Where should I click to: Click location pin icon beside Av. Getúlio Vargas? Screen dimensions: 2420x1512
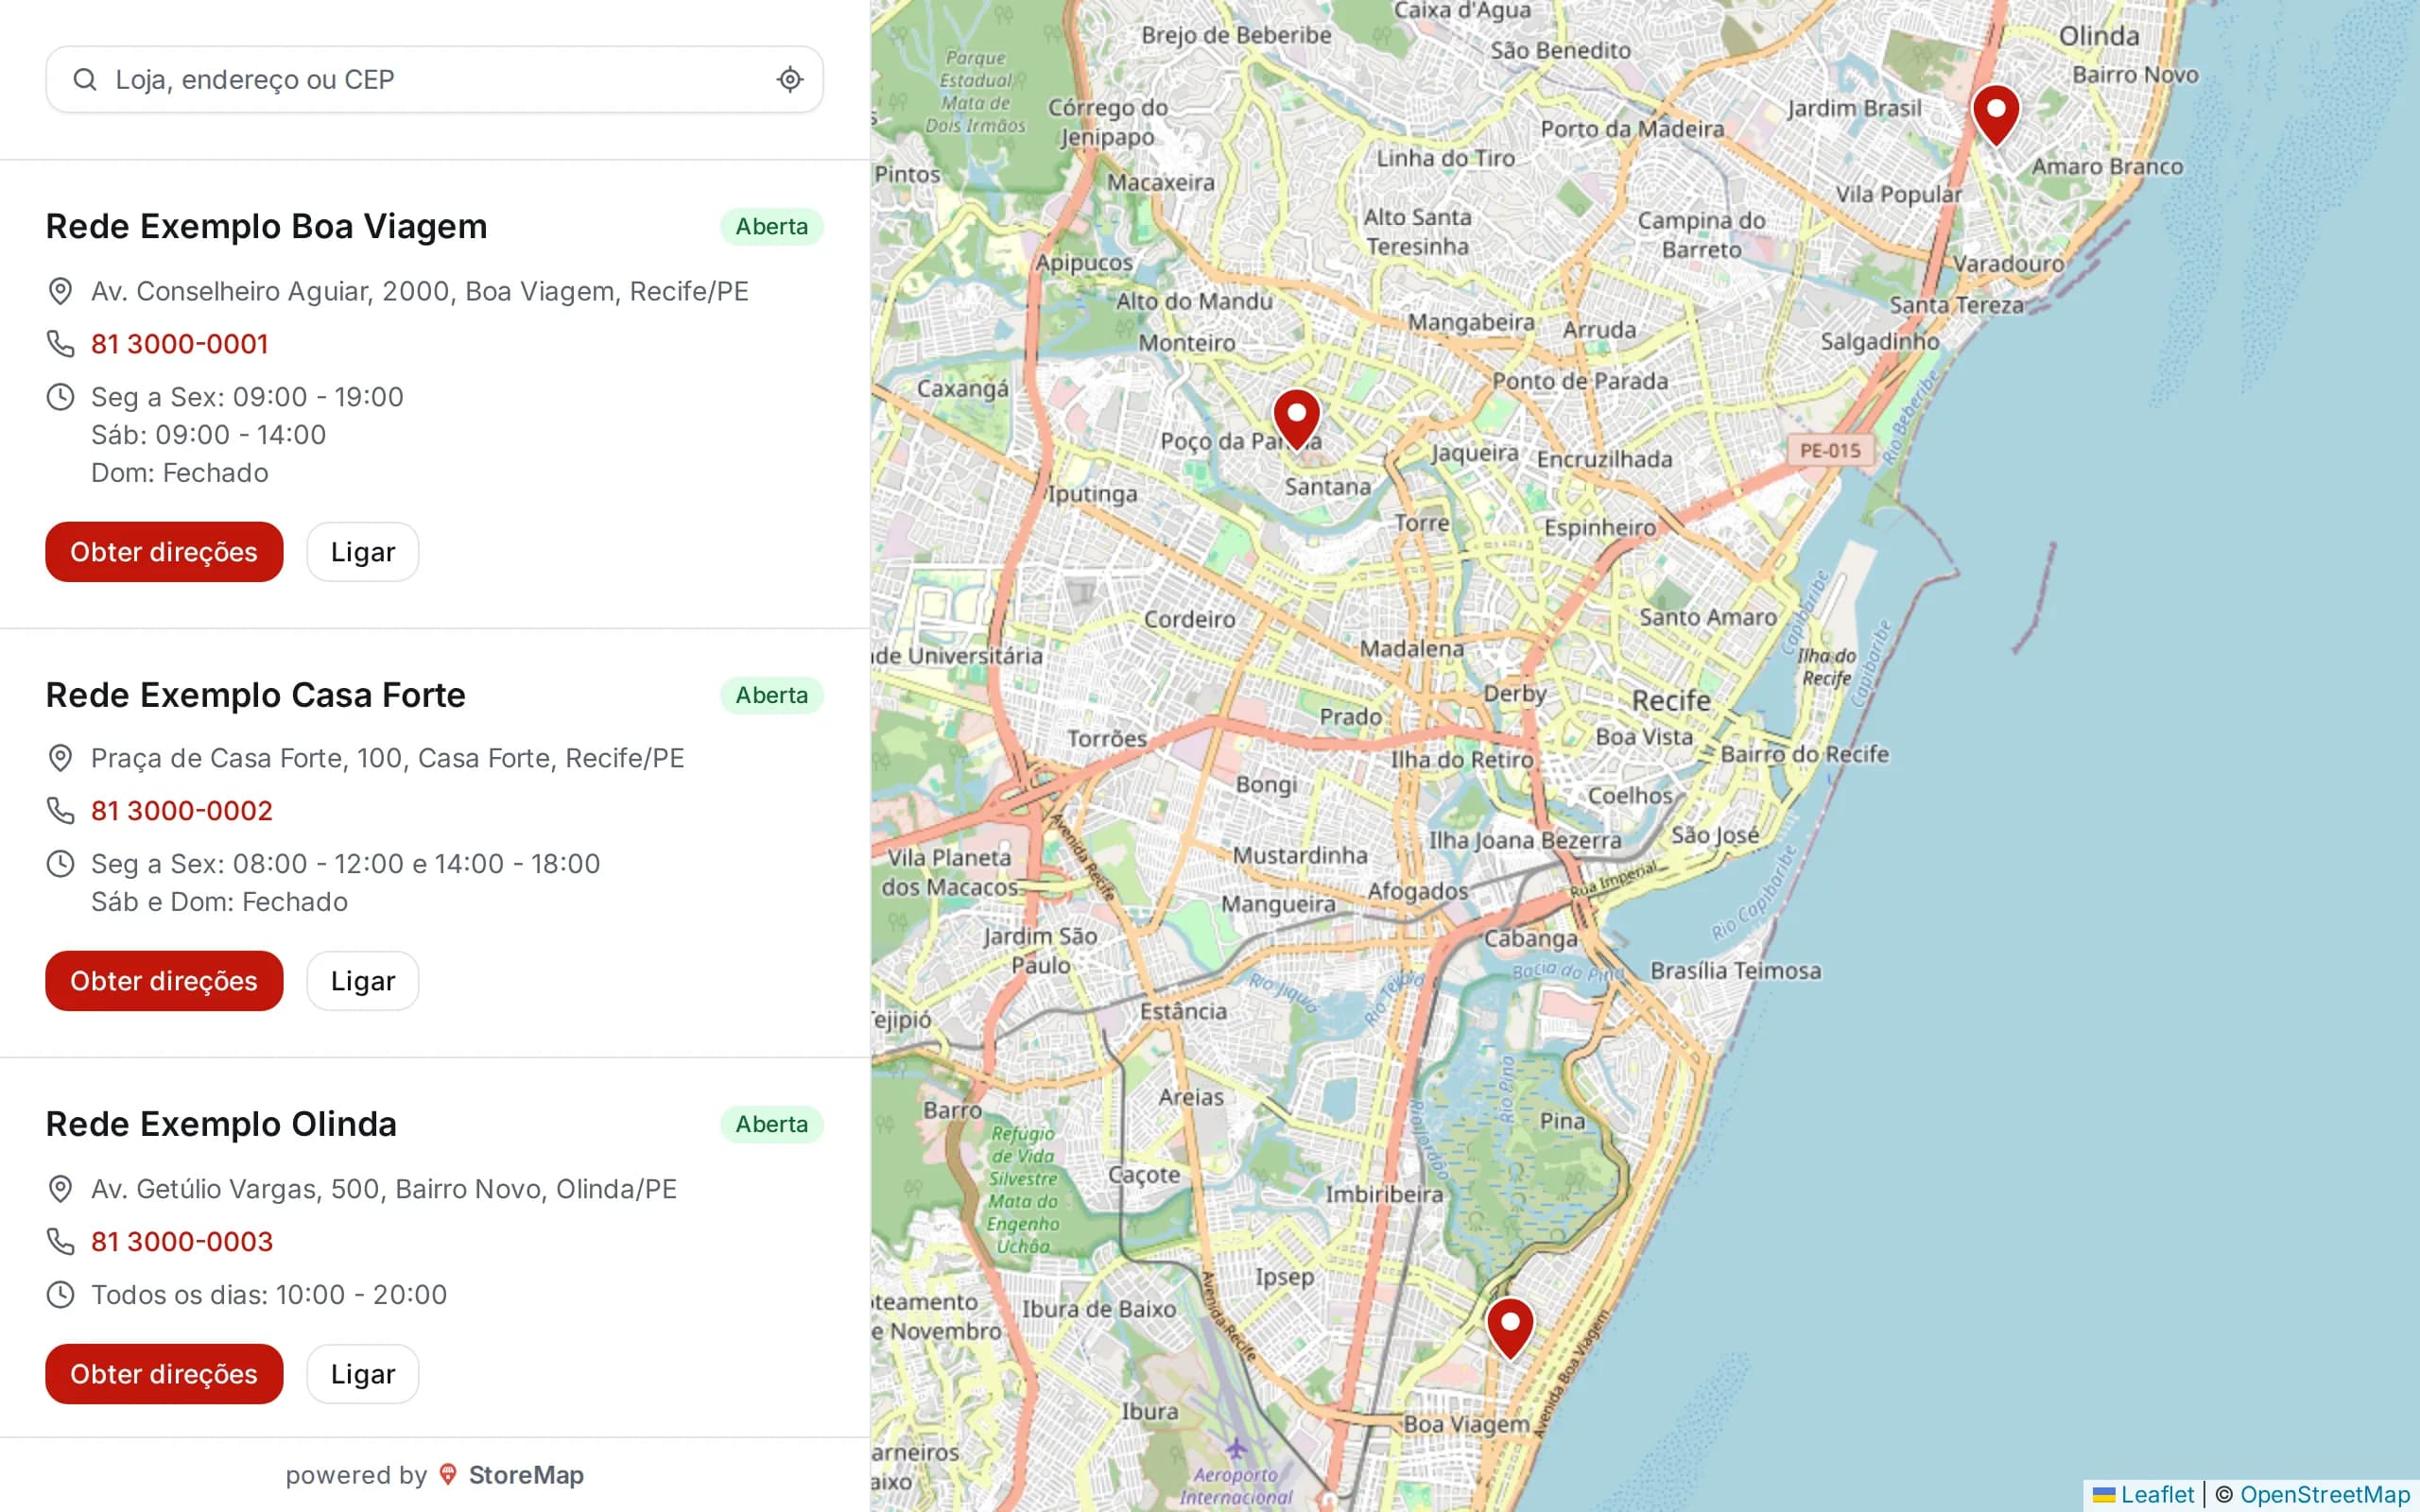(60, 1189)
